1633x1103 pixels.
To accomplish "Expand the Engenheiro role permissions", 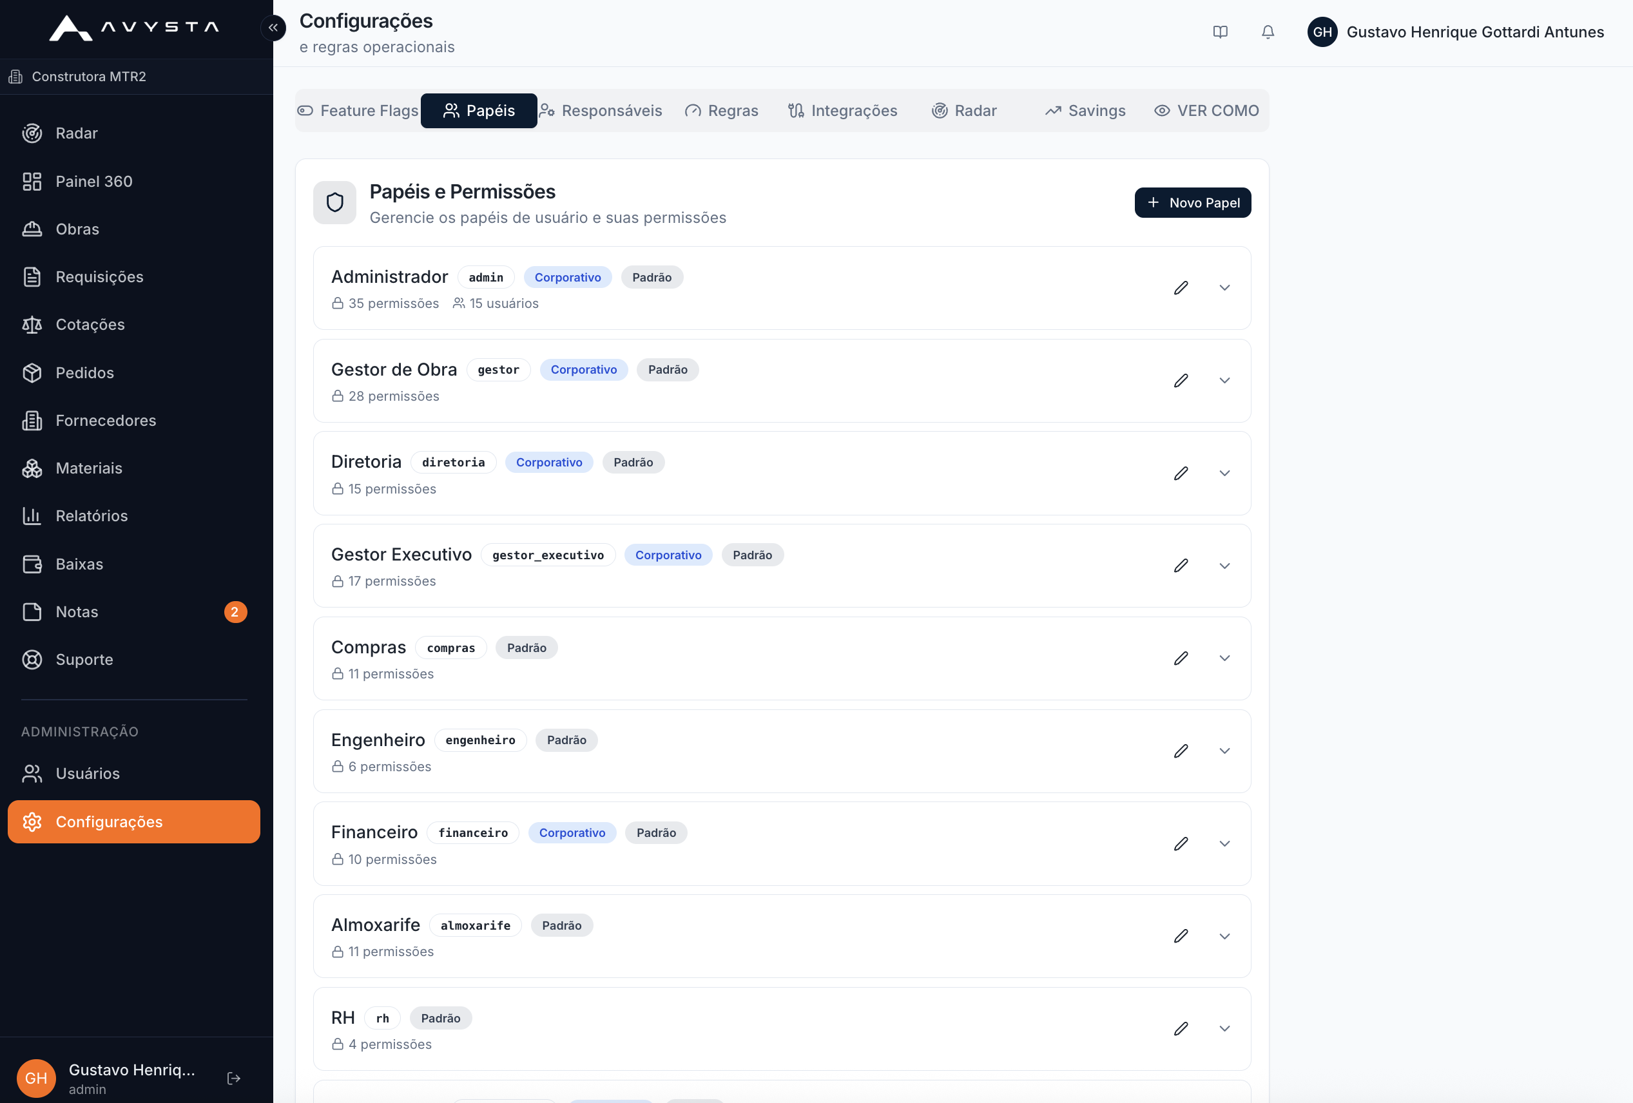I will (x=1224, y=751).
